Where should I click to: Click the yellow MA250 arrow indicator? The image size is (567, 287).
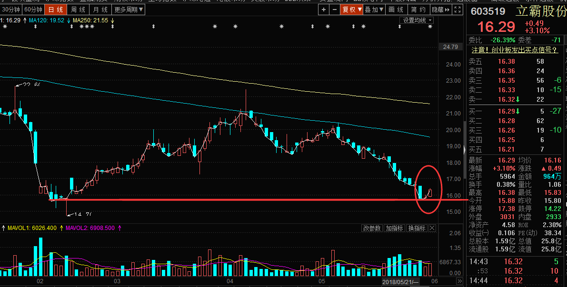[x=112, y=20]
